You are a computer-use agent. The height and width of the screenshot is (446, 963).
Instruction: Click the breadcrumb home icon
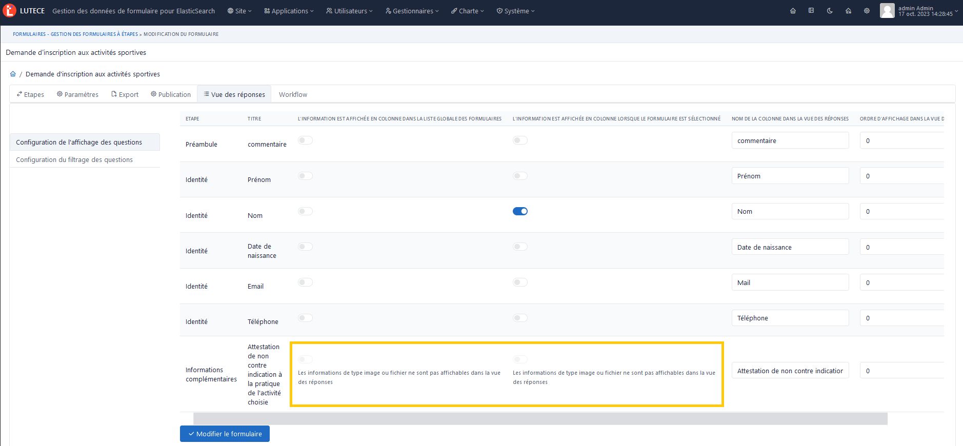coord(13,74)
